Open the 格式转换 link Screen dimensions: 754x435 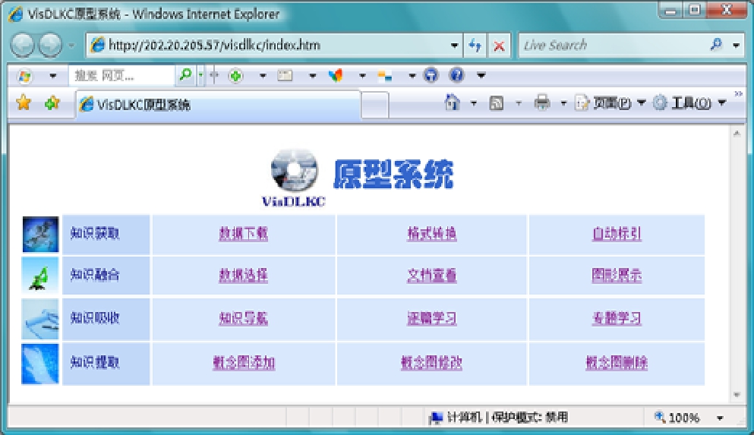tap(432, 234)
